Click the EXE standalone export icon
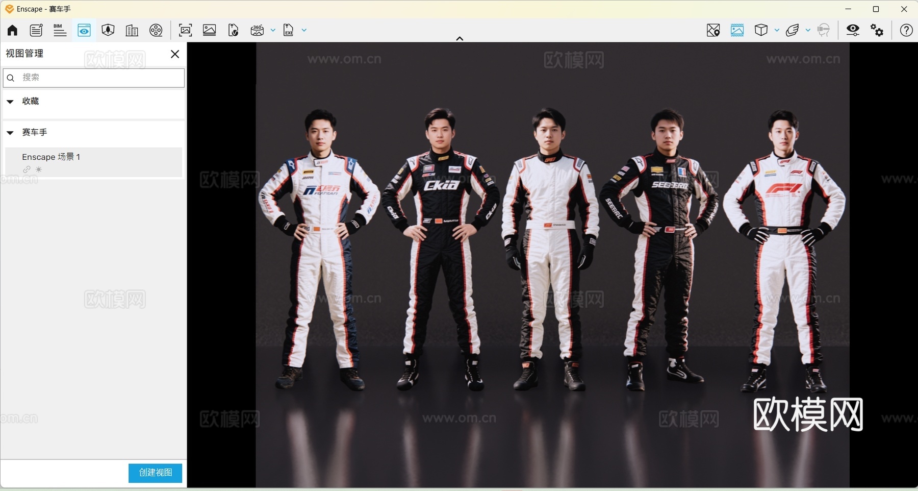This screenshot has width=918, height=491. (289, 30)
